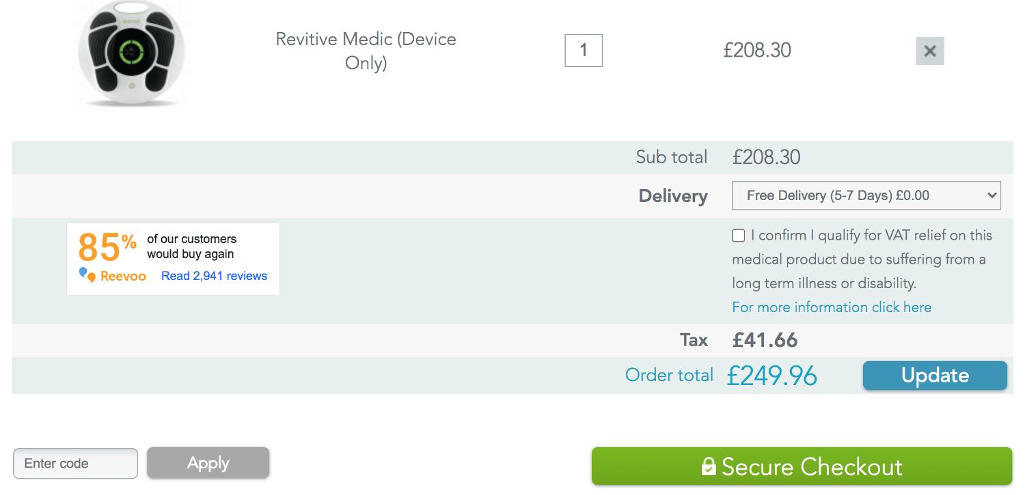Screen dimensions: 1025x495
Task: Remove Revitive Medic from the basket
Action: (x=929, y=51)
